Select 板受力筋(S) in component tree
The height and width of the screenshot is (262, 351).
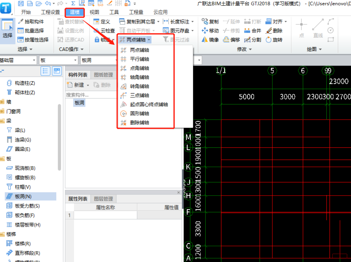coord(27,206)
